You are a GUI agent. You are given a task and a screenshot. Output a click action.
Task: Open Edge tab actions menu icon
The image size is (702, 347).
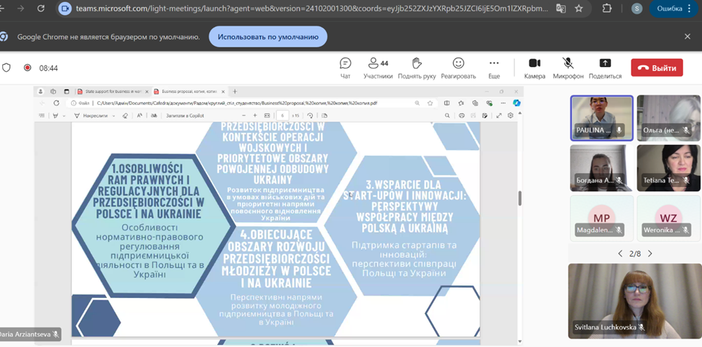point(66,91)
